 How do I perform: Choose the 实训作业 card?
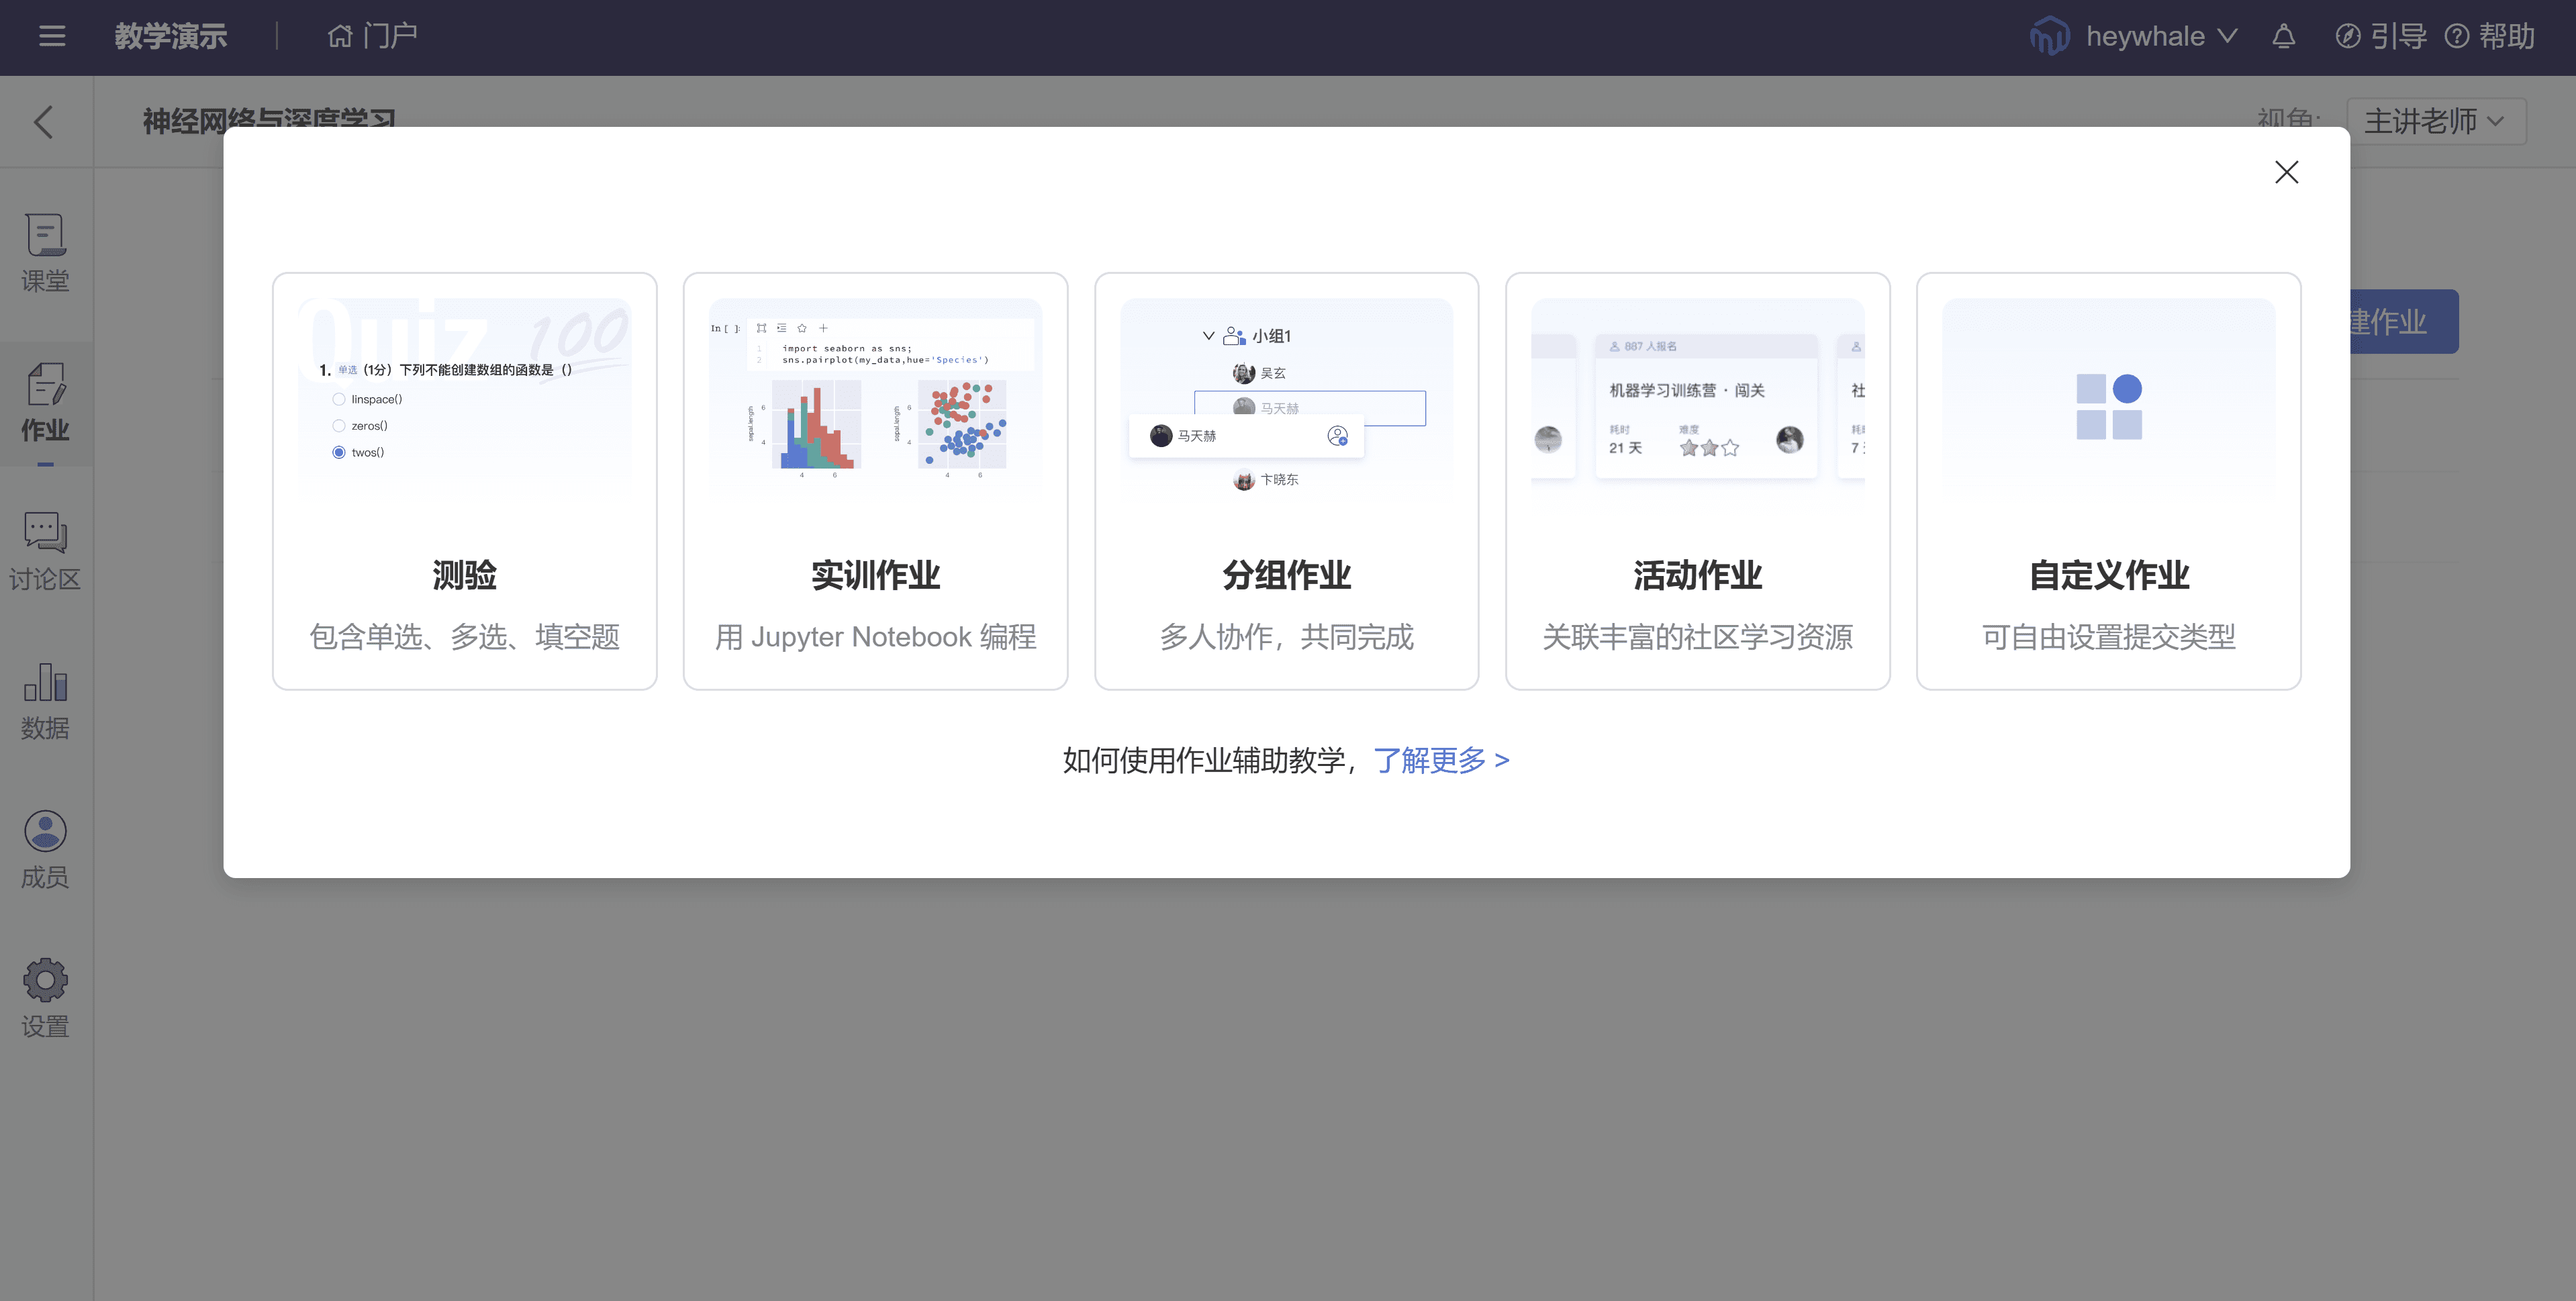(x=875, y=481)
